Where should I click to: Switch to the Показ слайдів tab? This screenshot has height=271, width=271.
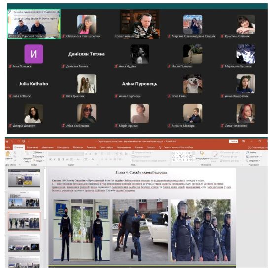tap(106, 147)
